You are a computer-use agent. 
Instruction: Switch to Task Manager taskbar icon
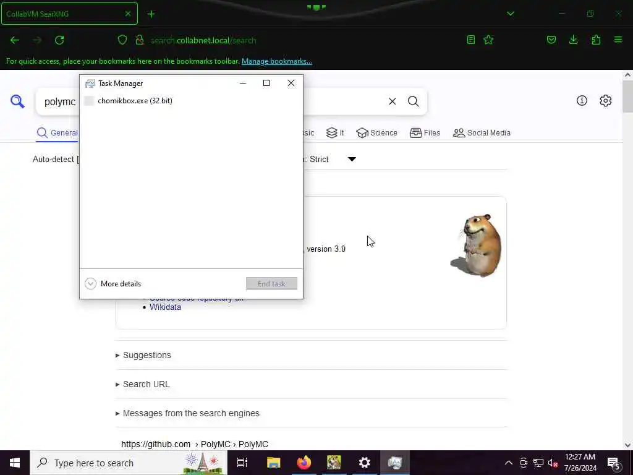pyautogui.click(x=394, y=463)
